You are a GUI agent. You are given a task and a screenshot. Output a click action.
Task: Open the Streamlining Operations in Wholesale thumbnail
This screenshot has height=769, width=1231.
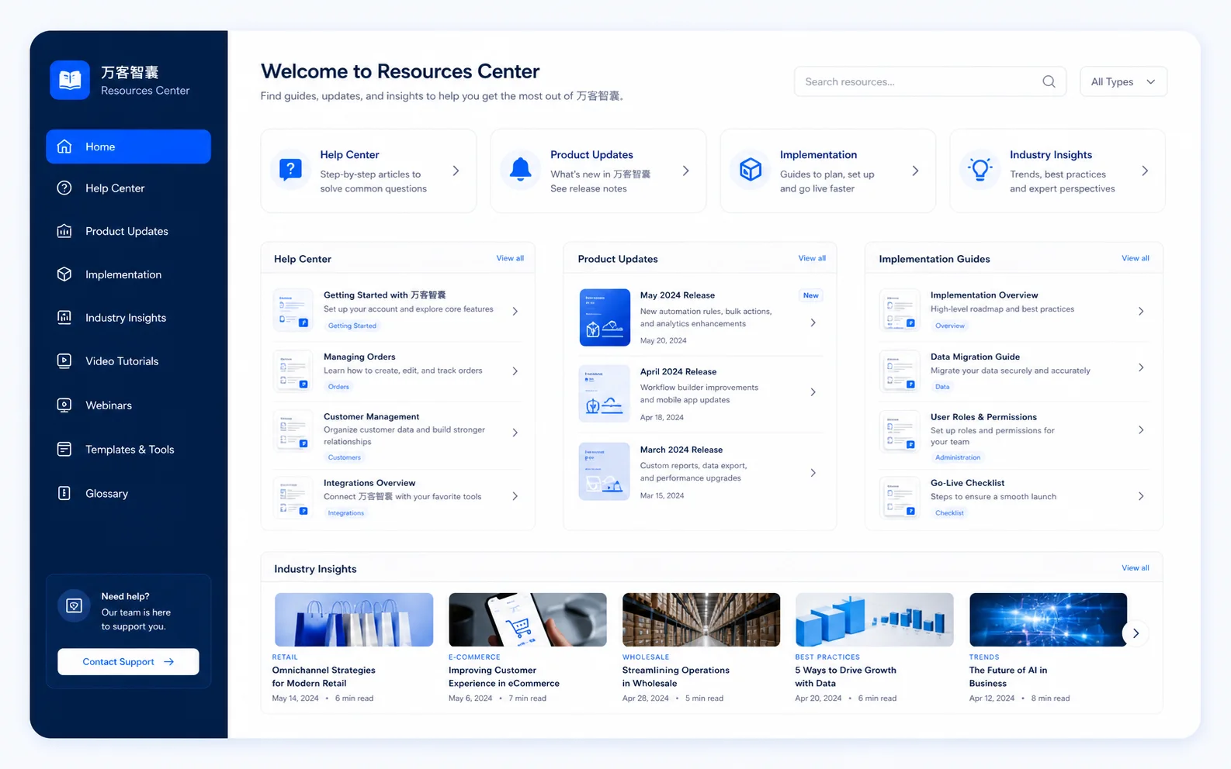701,619
